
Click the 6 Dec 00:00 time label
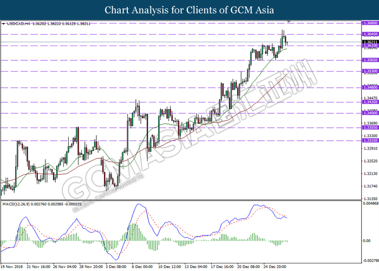coord(142,267)
